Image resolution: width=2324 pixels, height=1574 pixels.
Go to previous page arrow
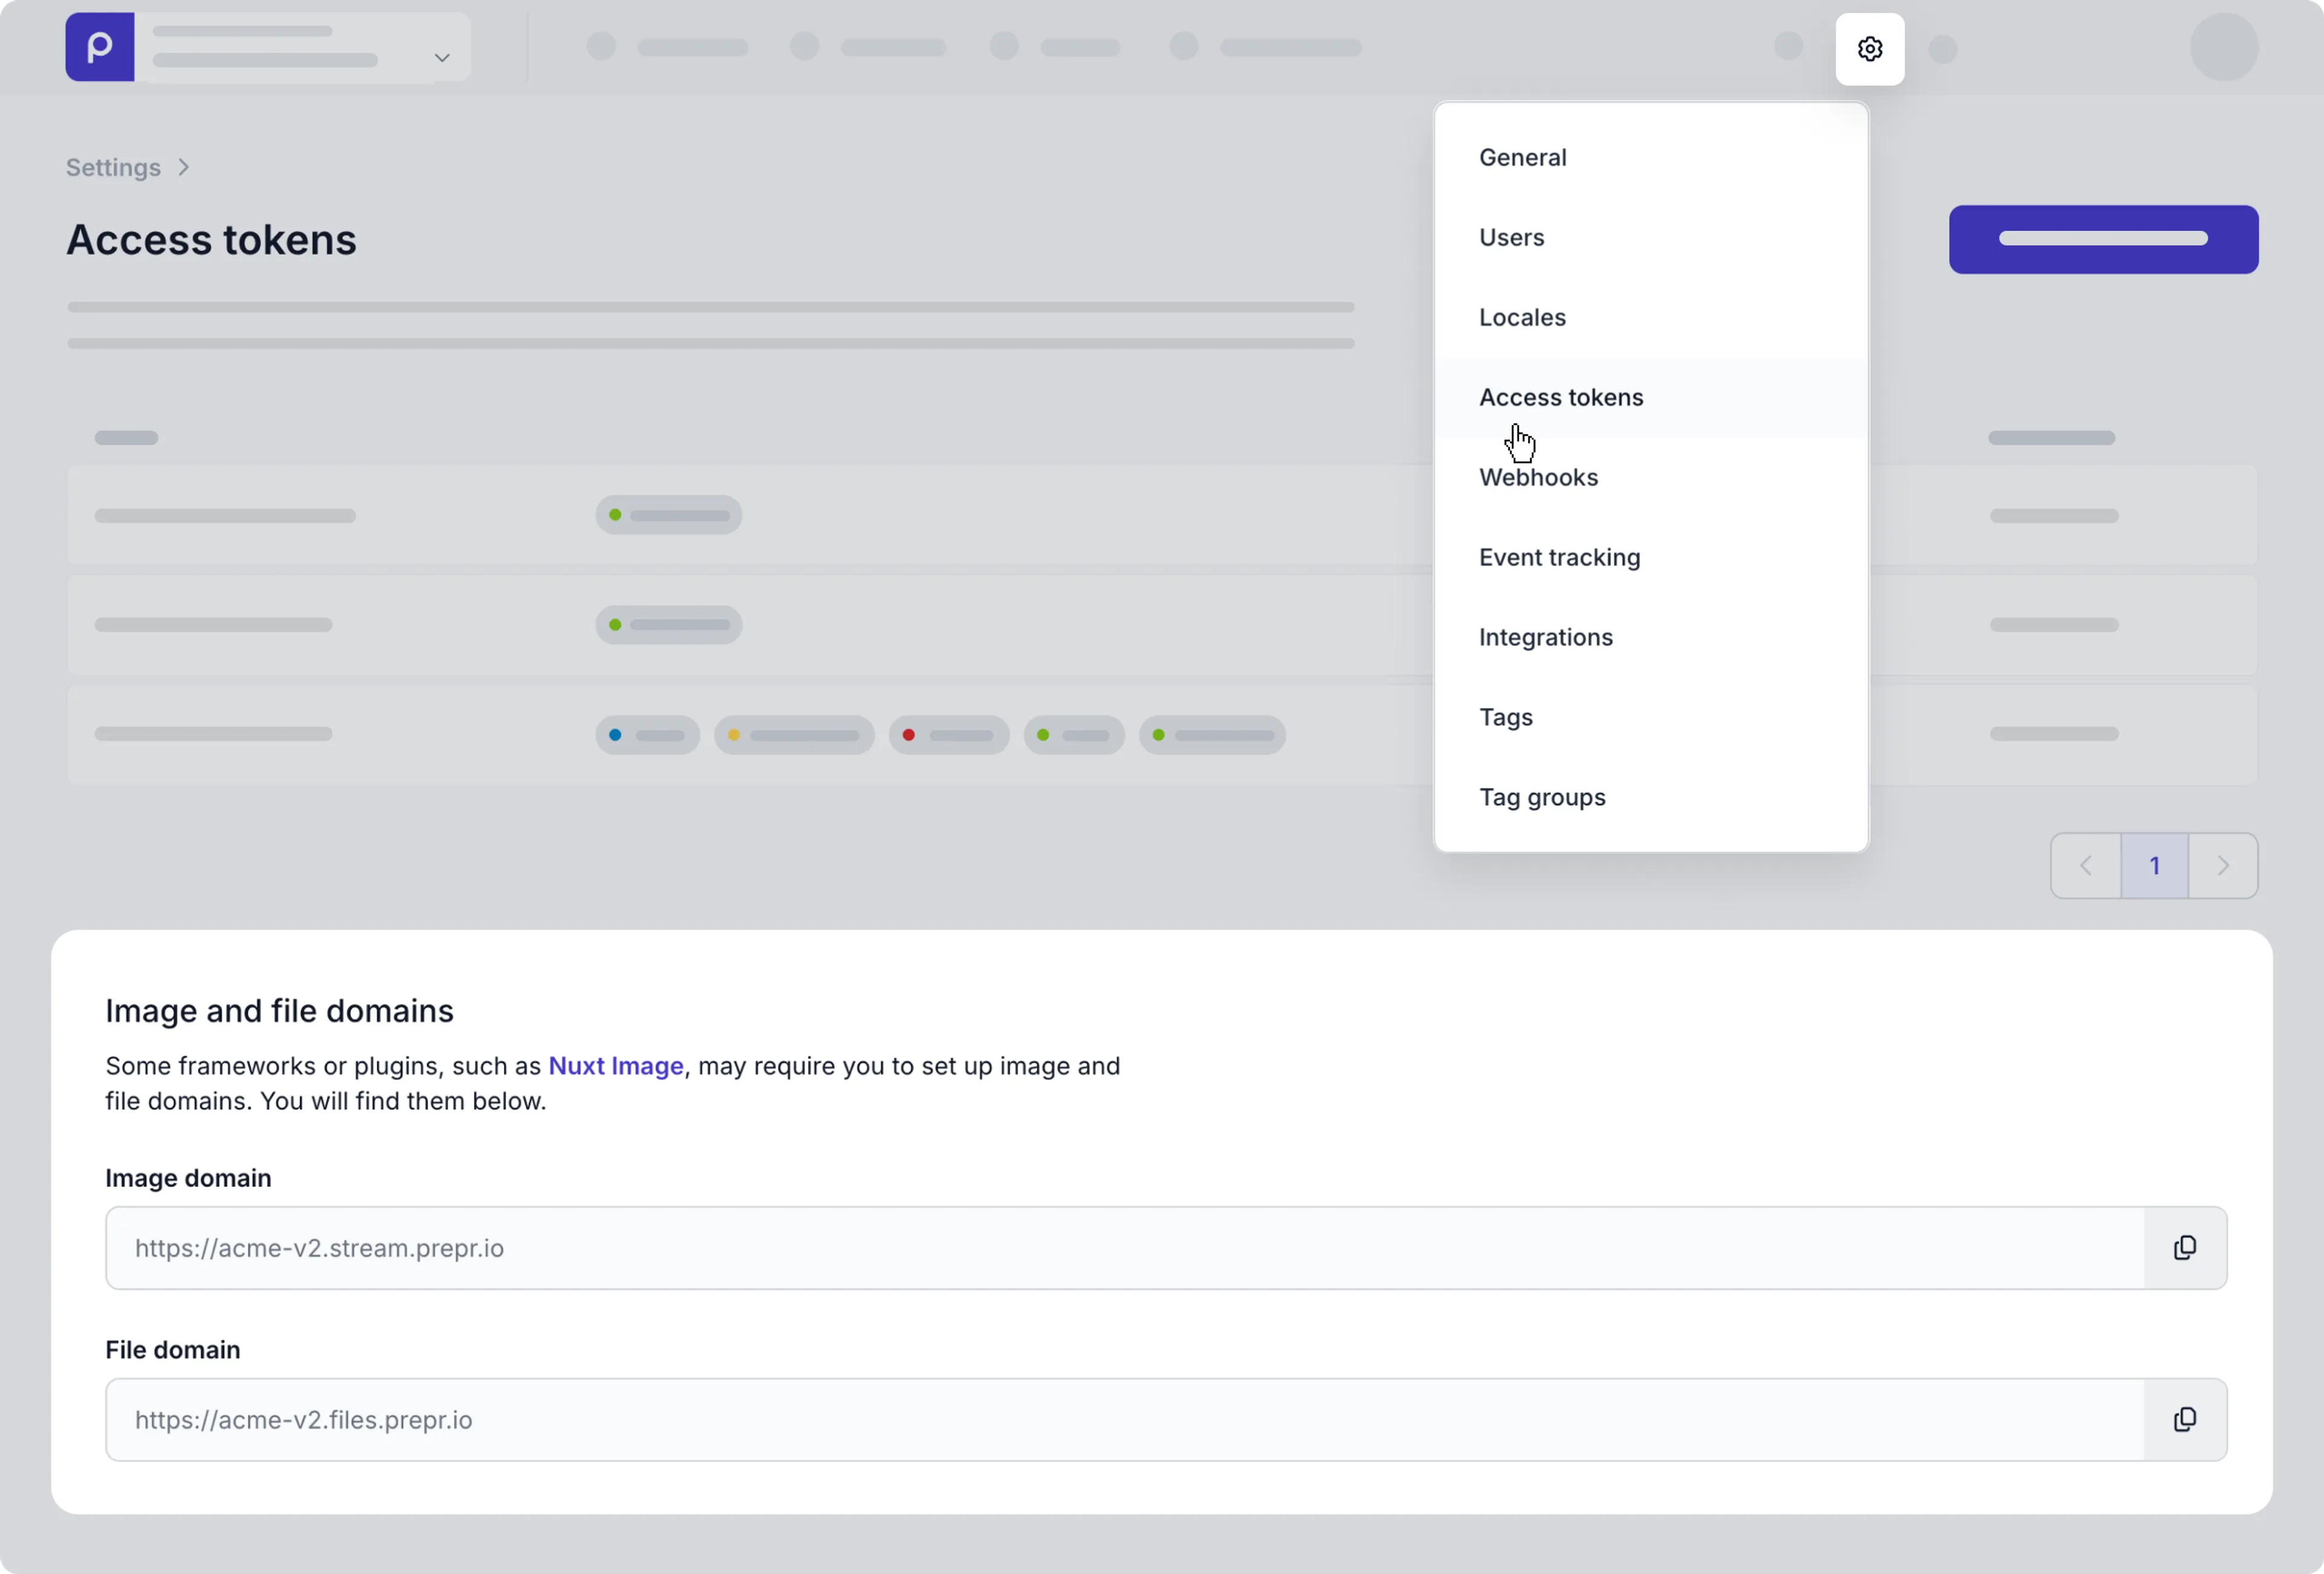pyautogui.click(x=2086, y=866)
